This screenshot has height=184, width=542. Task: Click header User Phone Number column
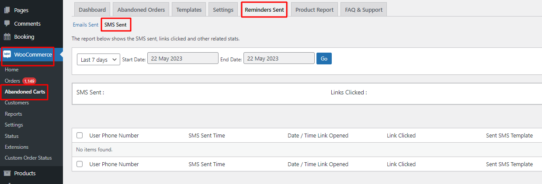tap(114, 135)
